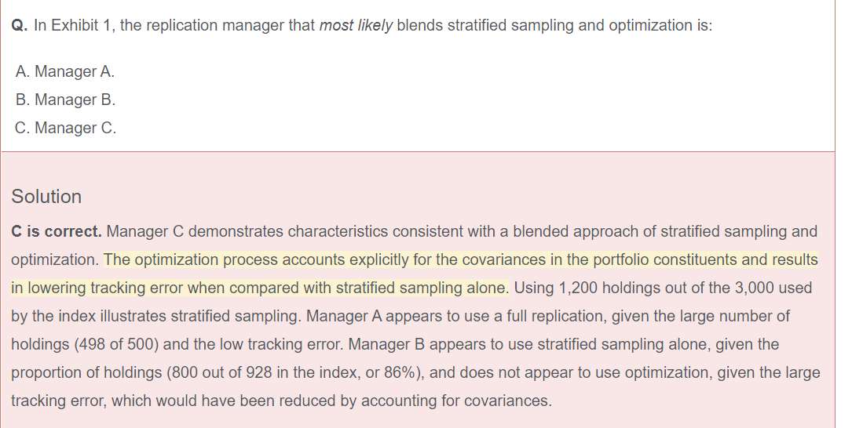Screen dimensions: 852x428
Task: Pick answer option C. Manager C.
Action: click(x=66, y=128)
